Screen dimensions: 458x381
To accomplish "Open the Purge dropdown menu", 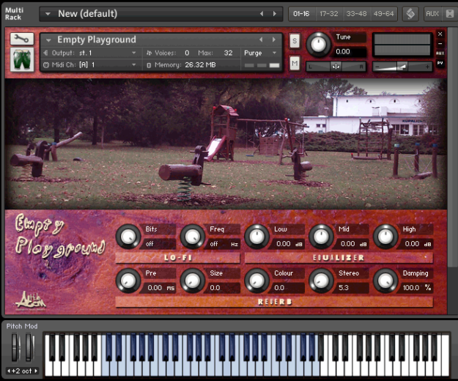I will pos(260,53).
